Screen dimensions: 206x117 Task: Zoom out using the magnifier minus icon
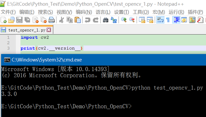(x=132, y=20)
